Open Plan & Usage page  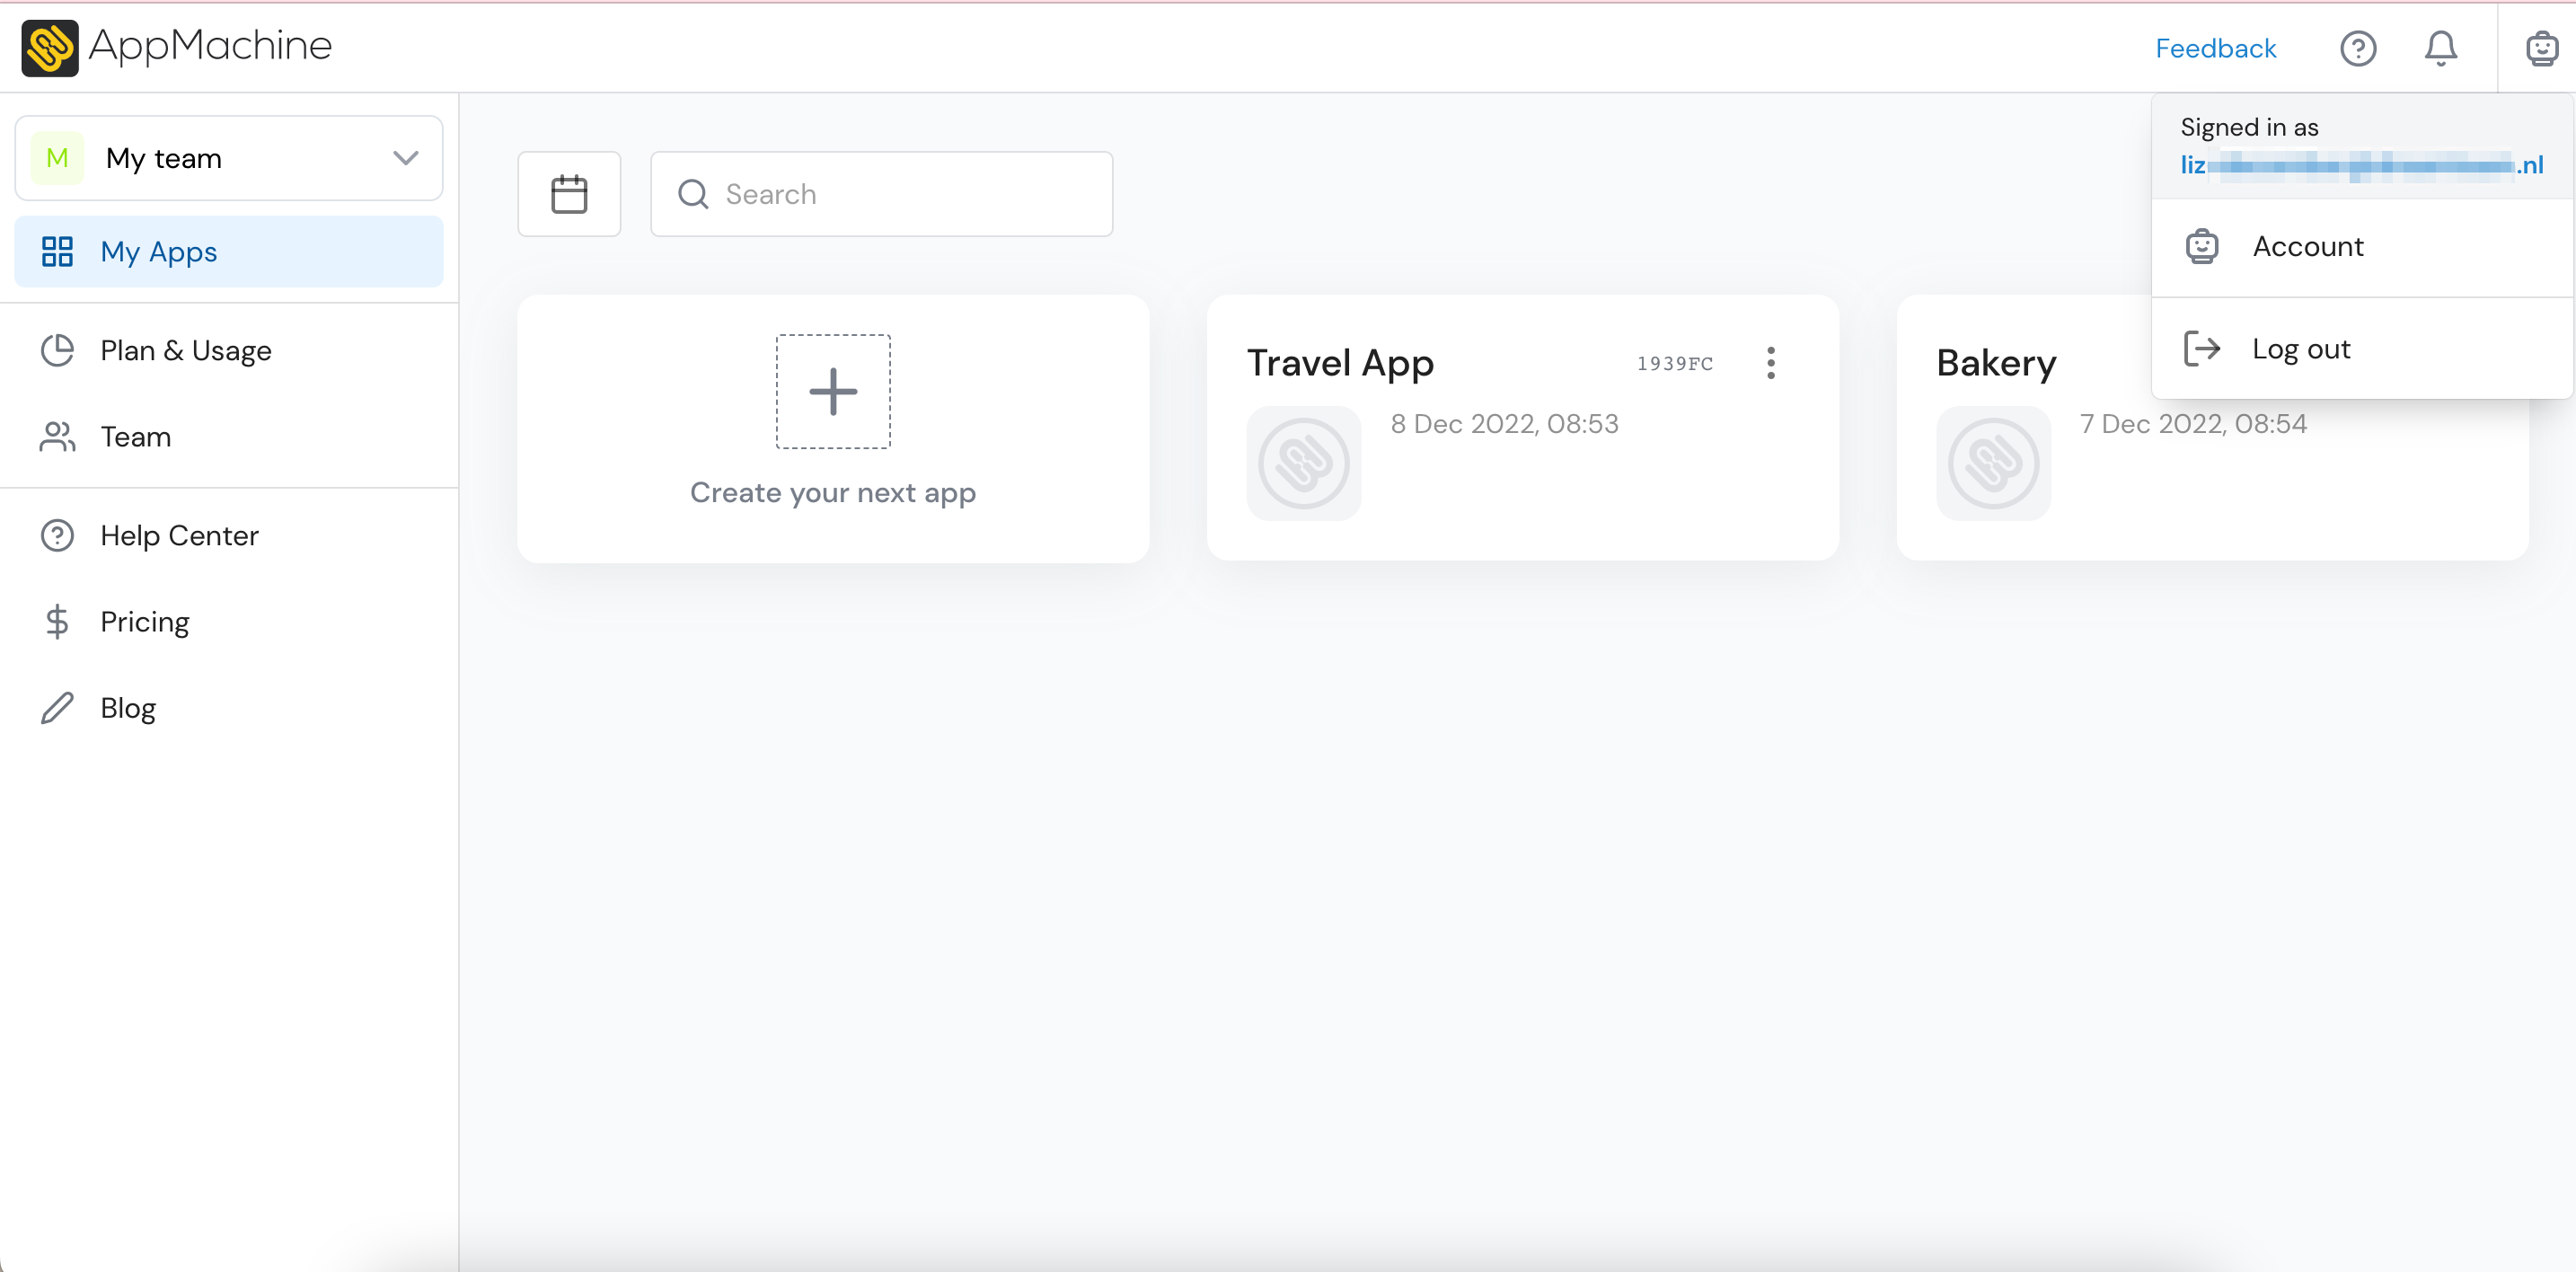(186, 351)
